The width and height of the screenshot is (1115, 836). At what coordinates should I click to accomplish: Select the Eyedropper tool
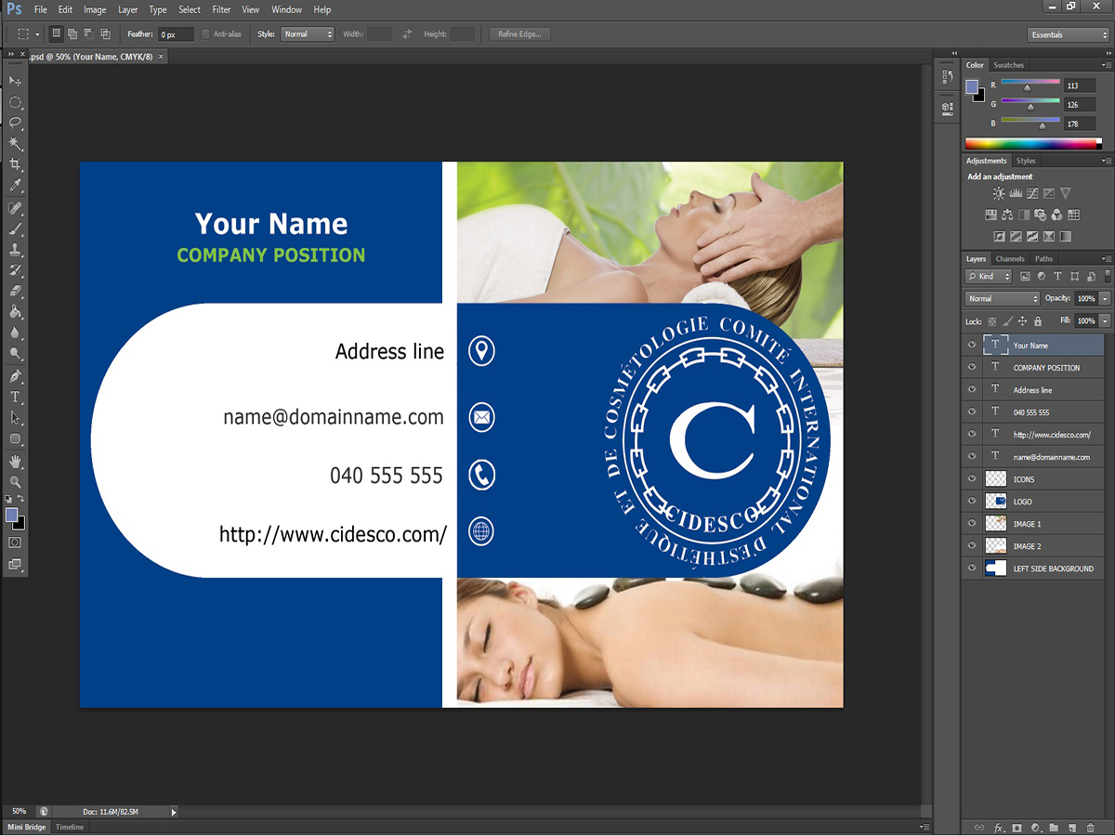pos(15,186)
